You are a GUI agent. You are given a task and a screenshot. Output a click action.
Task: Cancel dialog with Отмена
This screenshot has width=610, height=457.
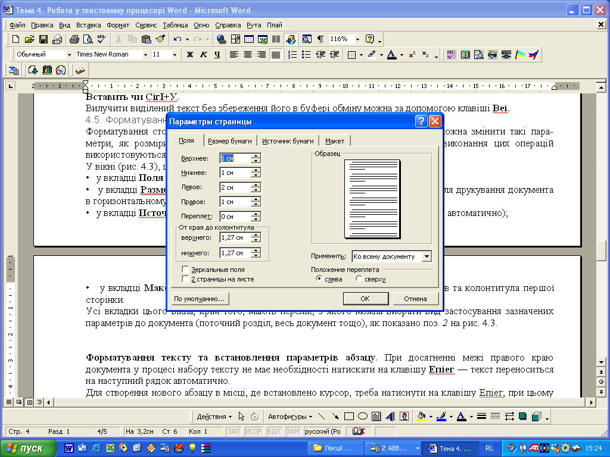[415, 299]
